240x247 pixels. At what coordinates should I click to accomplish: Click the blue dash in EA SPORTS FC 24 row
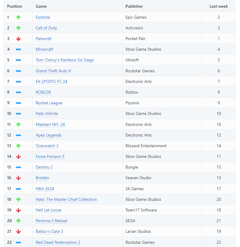pos(18,82)
